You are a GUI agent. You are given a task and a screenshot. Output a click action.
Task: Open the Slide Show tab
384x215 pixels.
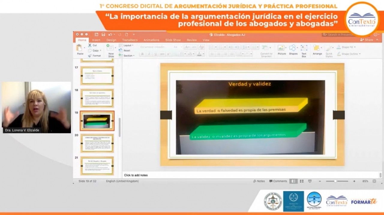[x=173, y=40]
